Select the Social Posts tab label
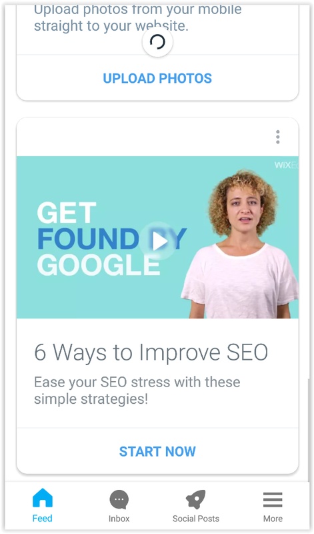Viewport: 314px width, 534px height. click(x=196, y=519)
